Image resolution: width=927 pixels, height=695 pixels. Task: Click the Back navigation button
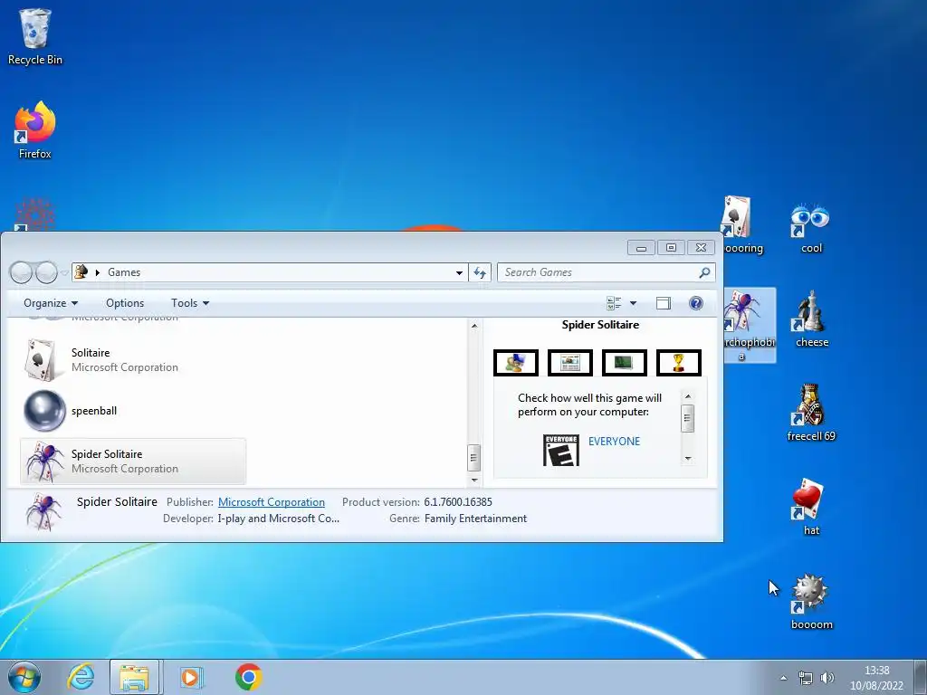(22, 272)
